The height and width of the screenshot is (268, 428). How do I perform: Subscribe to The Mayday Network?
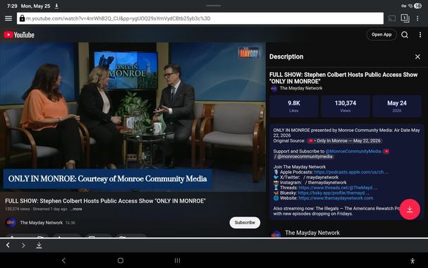click(245, 222)
